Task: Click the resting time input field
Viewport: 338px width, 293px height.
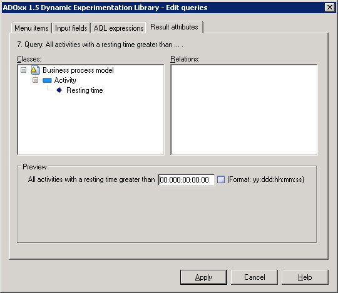Action: [187, 180]
